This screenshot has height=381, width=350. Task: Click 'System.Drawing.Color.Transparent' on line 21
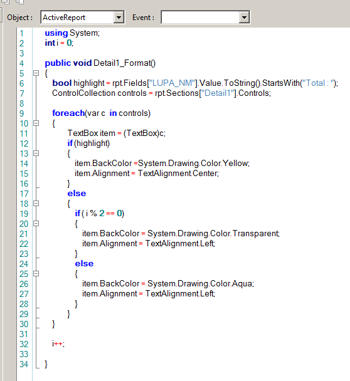213,234
